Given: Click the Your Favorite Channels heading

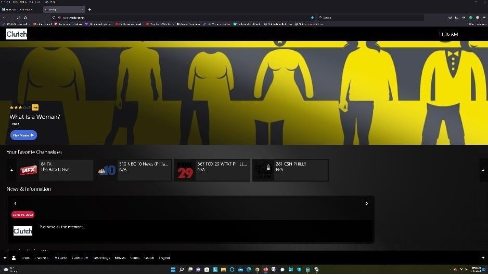Looking at the screenshot, I should click(34, 152).
